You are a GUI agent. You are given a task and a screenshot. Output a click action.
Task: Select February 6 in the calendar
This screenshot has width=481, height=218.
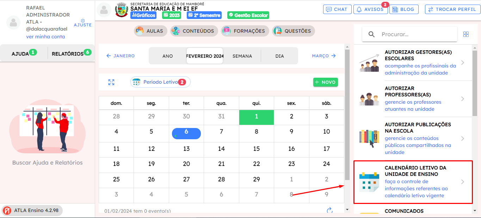pos(186,134)
